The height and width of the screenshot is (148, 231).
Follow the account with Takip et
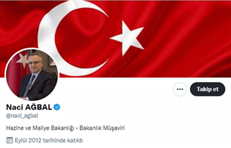click(x=208, y=89)
